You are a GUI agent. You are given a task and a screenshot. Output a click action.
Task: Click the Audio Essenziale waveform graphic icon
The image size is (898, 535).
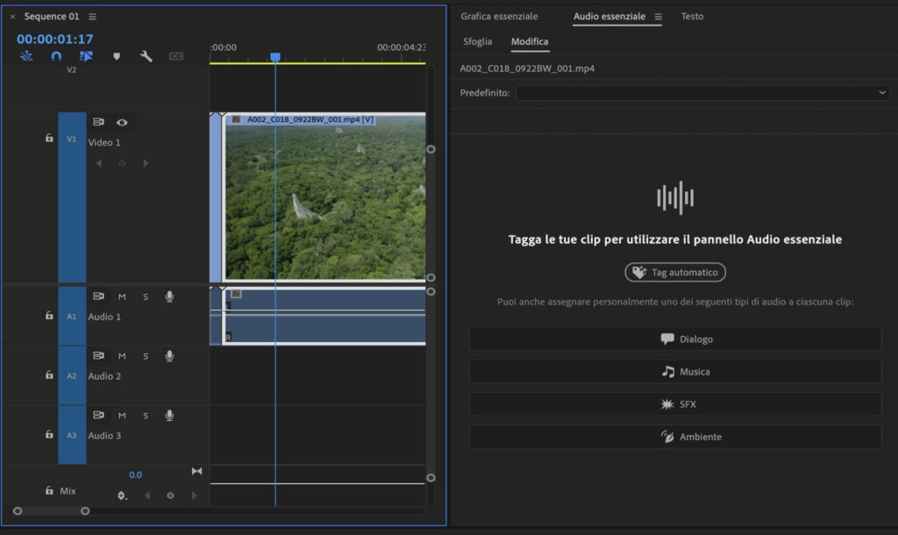point(673,197)
